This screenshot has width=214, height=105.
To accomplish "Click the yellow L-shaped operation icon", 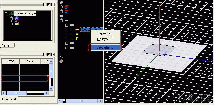I will 77,38.
